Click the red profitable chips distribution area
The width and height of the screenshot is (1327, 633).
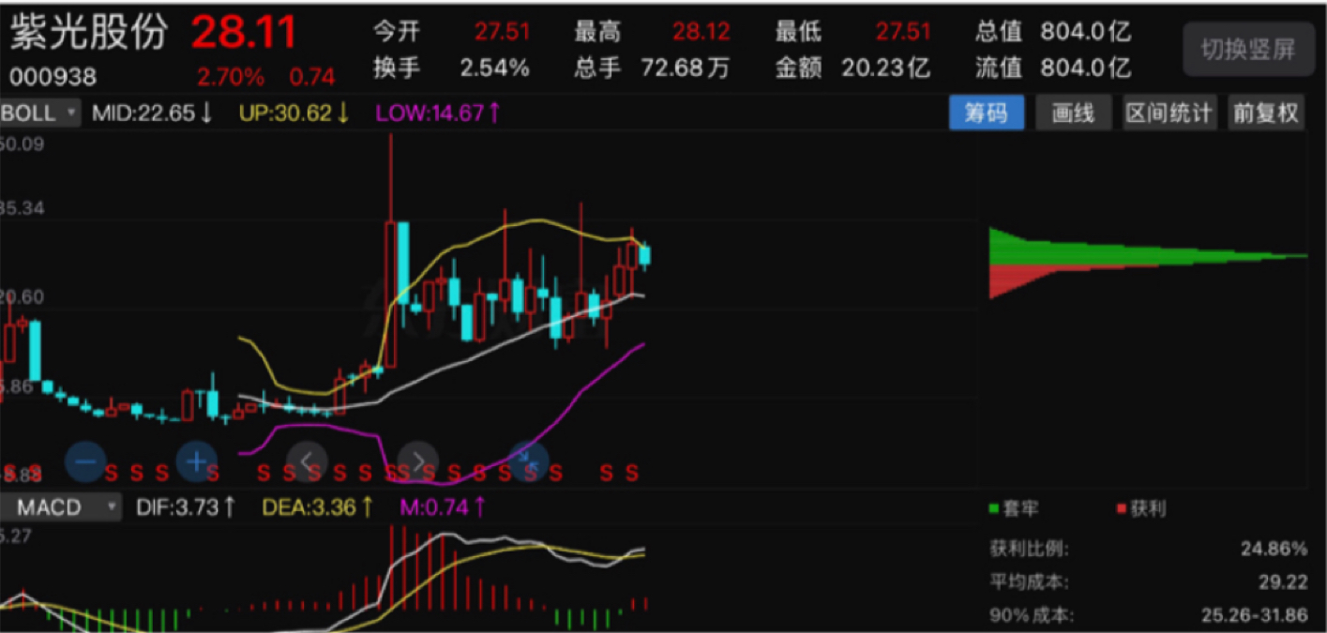1022,277
